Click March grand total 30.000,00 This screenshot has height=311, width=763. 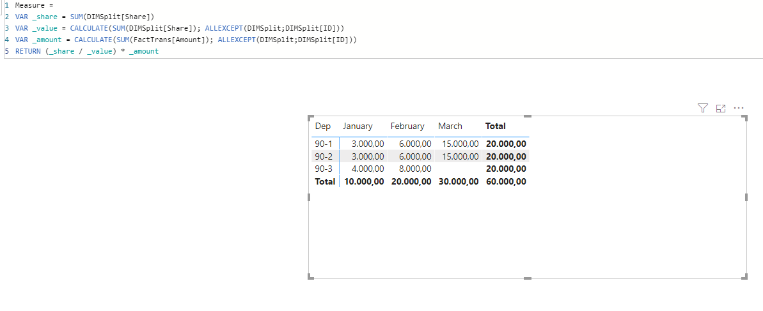click(x=459, y=182)
